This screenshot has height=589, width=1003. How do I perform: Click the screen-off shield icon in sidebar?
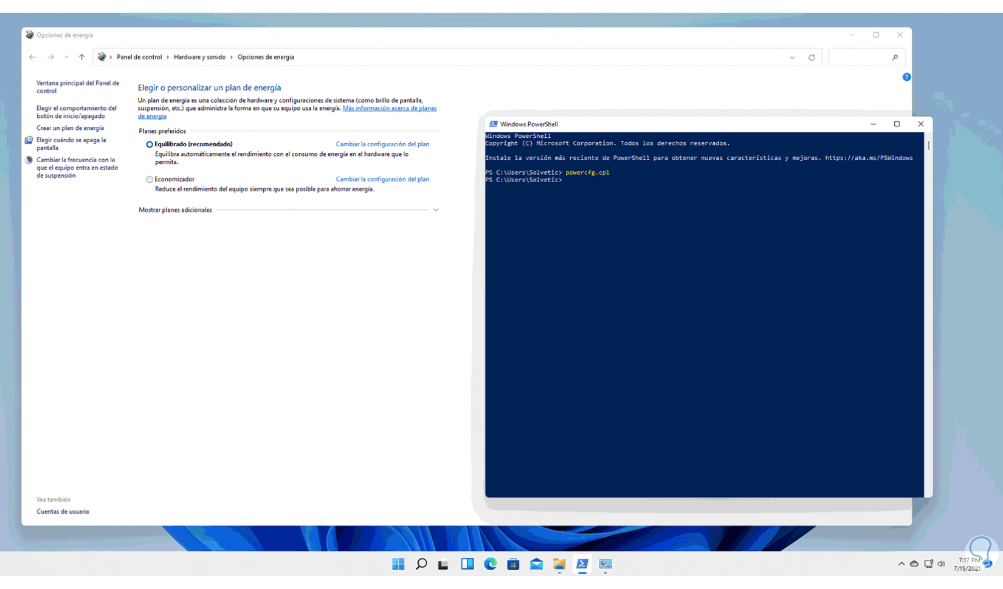point(29,140)
